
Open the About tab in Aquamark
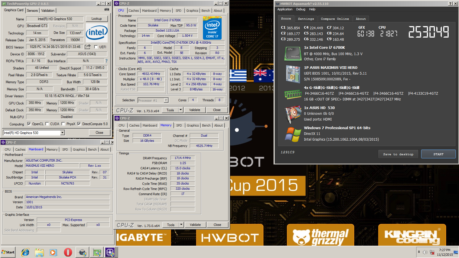pos(361,19)
